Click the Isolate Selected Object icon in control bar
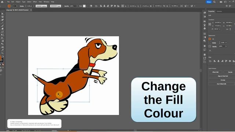 tap(181, 6)
